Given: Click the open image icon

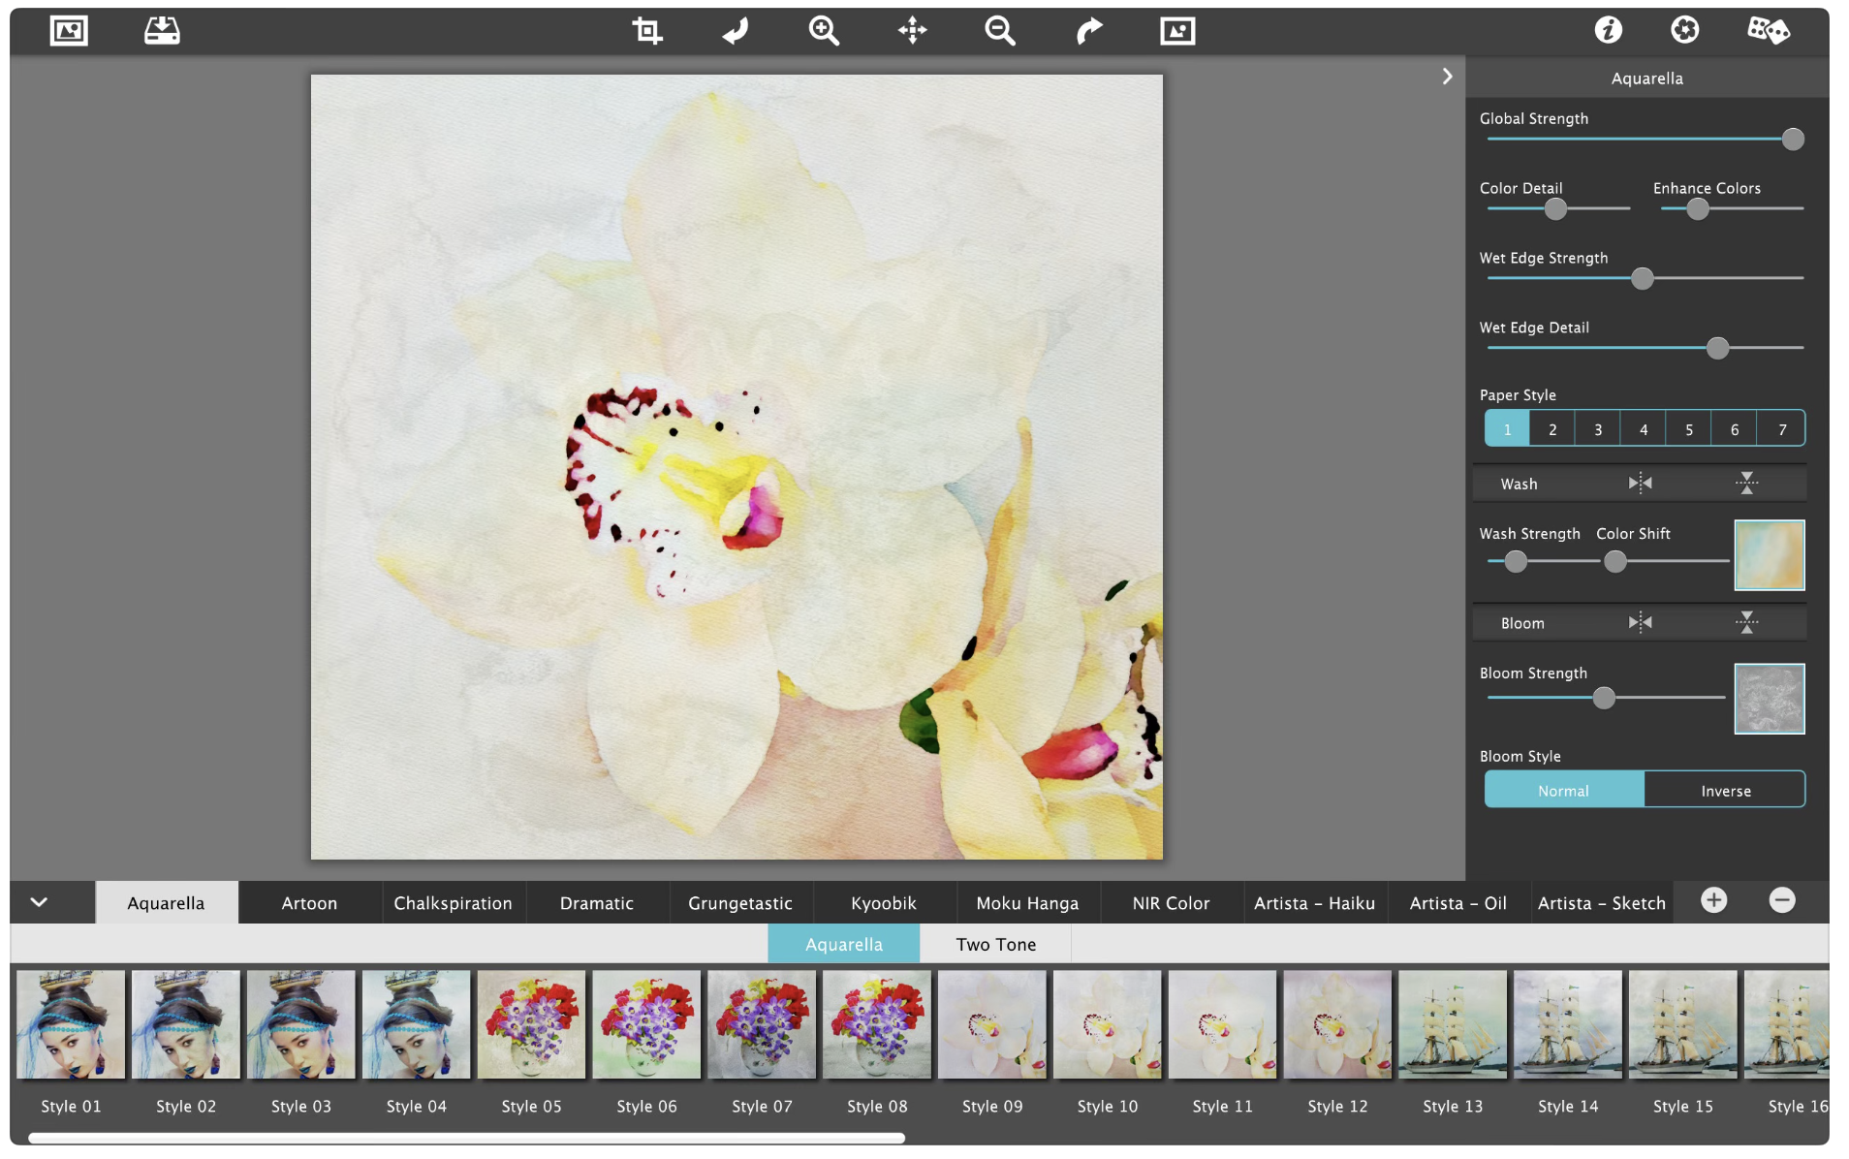Looking at the screenshot, I should coord(69,31).
